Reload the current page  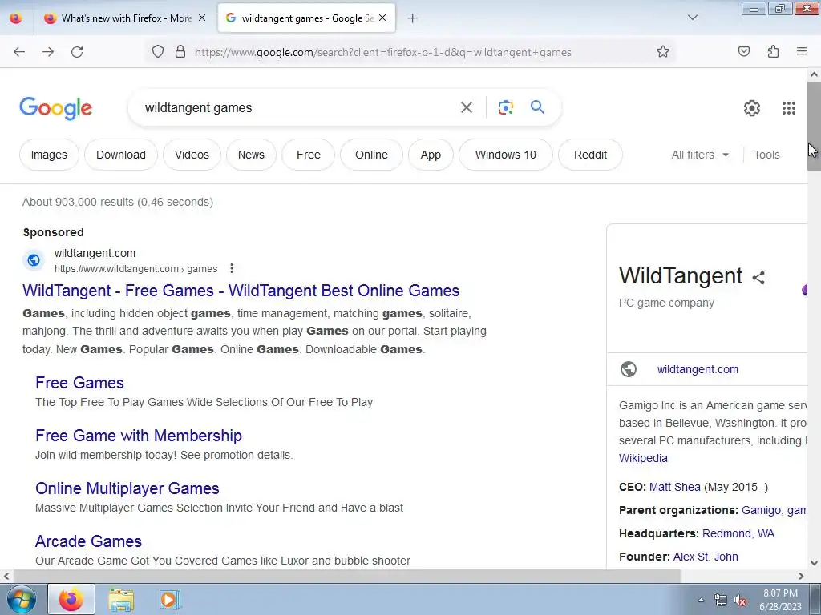[x=77, y=52]
